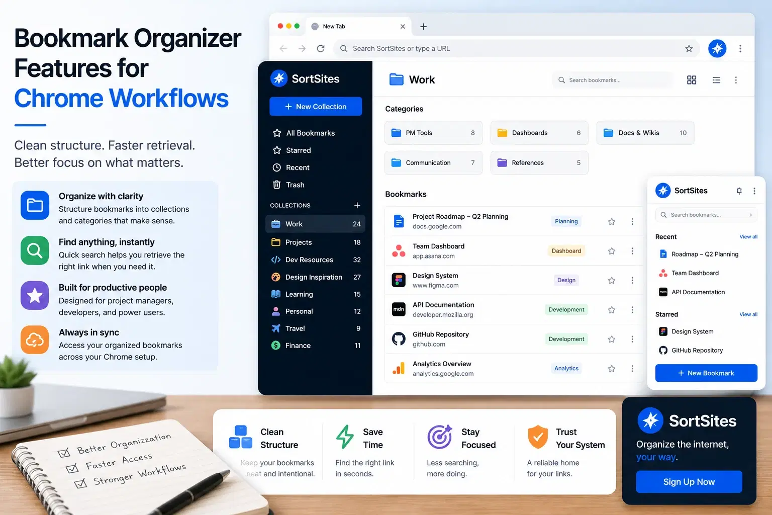Star the API Documentation bookmark
Image resolution: width=772 pixels, height=515 pixels.
(612, 310)
